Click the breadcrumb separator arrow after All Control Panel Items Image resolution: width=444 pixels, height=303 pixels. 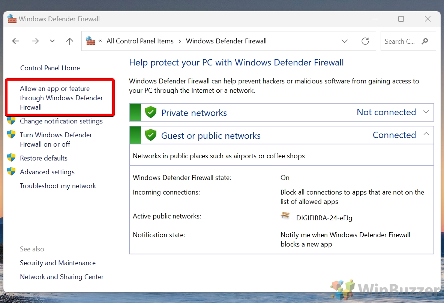[180, 42]
